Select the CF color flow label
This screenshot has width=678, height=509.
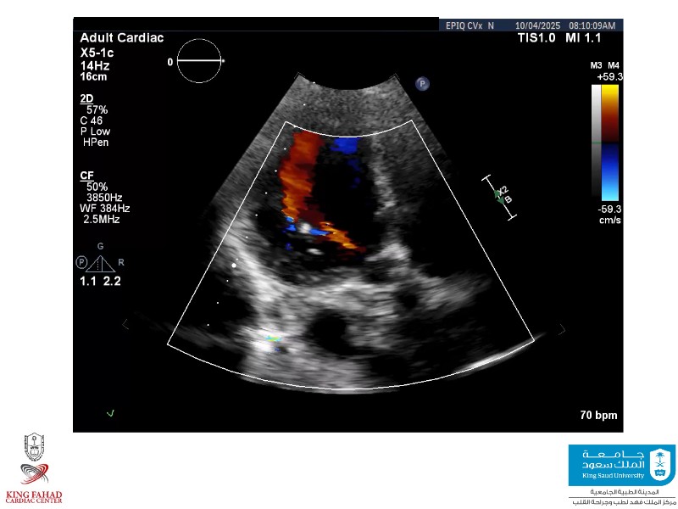87,175
